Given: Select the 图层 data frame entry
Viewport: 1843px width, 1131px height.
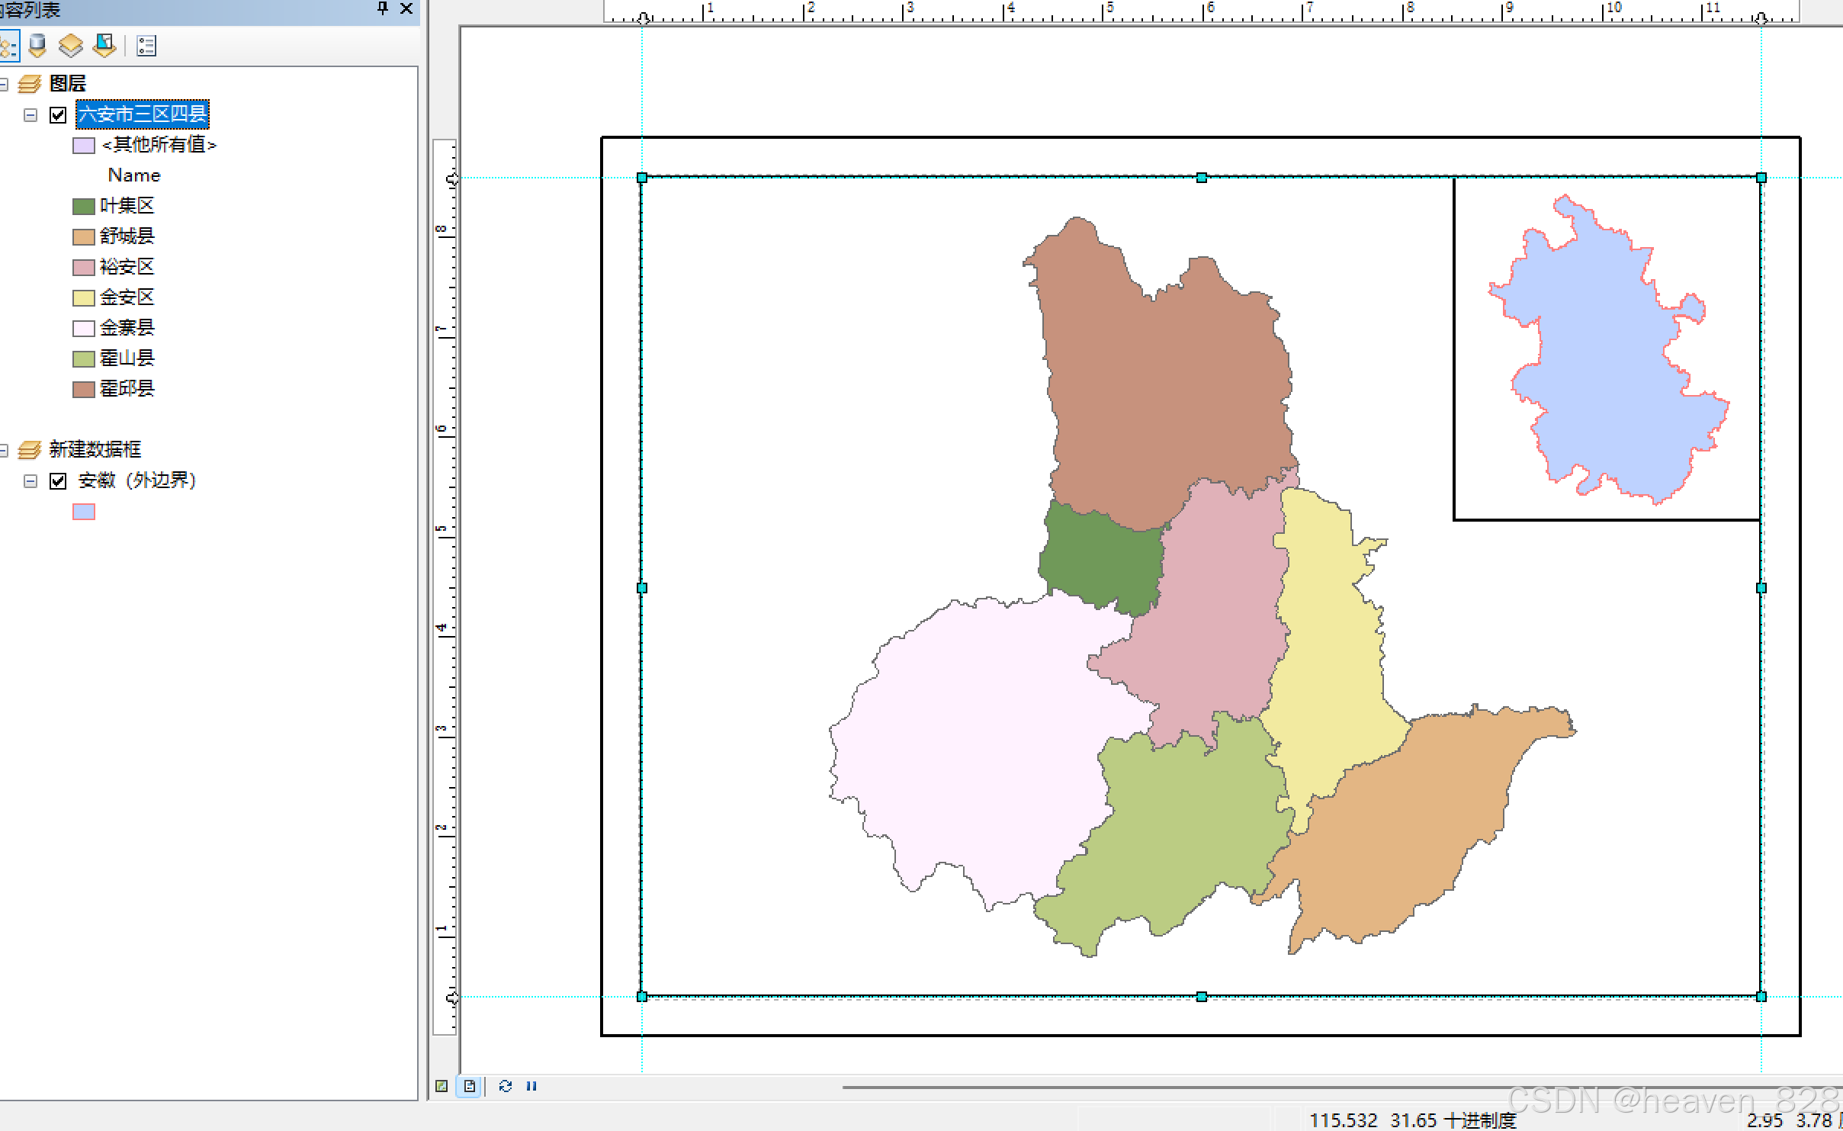Looking at the screenshot, I should point(67,83).
